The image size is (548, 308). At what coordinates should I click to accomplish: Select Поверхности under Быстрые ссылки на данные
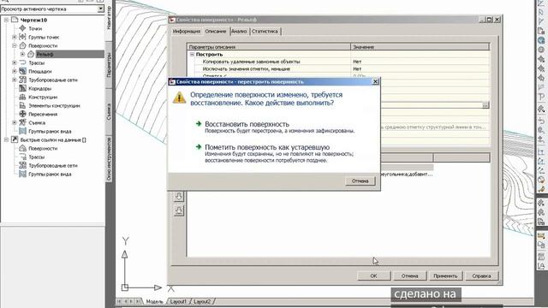[x=43, y=148]
